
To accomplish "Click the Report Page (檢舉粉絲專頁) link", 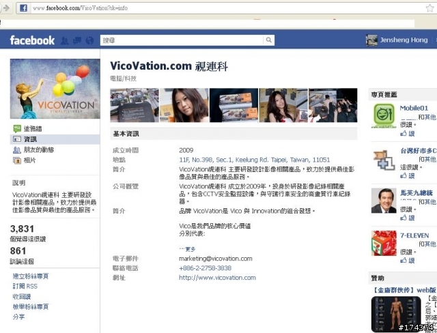I will tap(31, 307).
